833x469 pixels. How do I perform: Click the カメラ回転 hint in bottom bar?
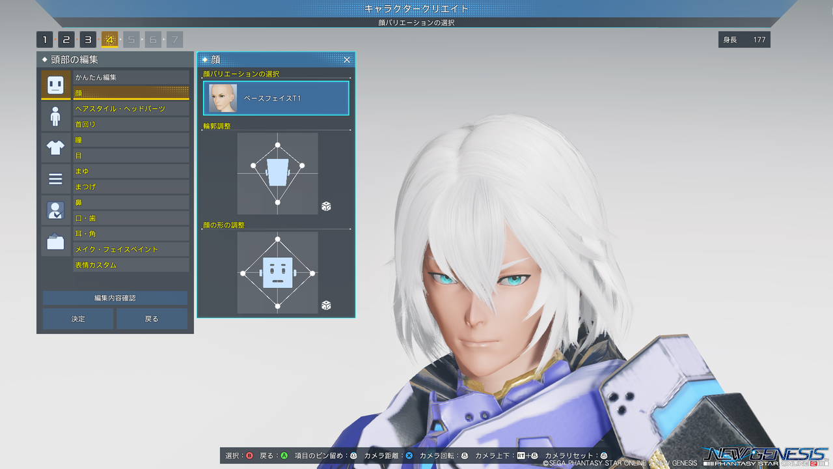coord(444,455)
